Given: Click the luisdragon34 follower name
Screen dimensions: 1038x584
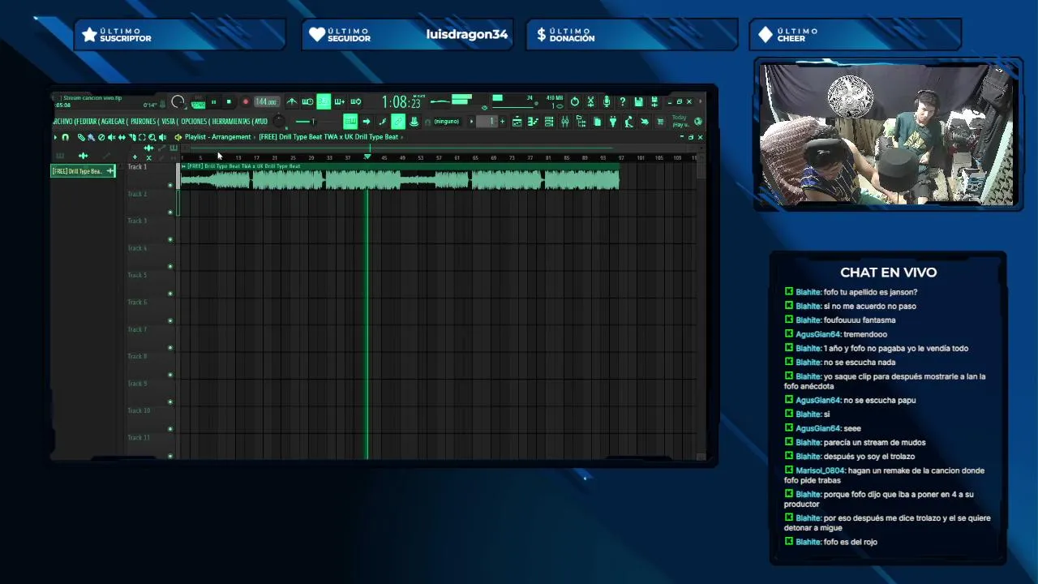Looking at the screenshot, I should pyautogui.click(x=467, y=34).
